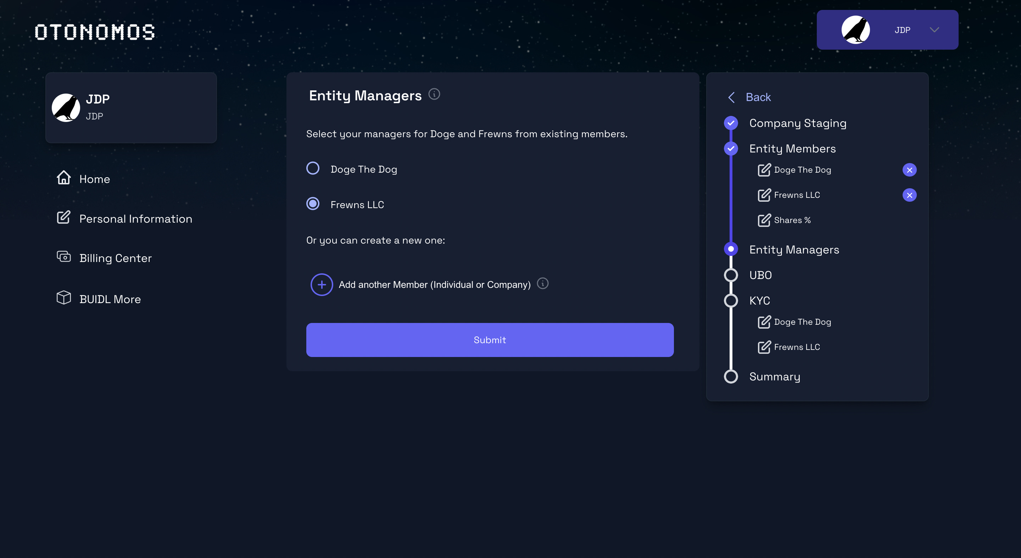Jump to the UBO step marker
The height and width of the screenshot is (558, 1021).
point(730,275)
